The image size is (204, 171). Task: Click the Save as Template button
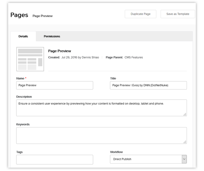pyautogui.click(x=178, y=14)
